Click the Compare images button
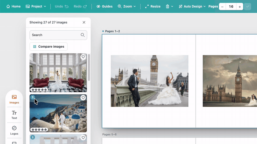 pos(48,47)
